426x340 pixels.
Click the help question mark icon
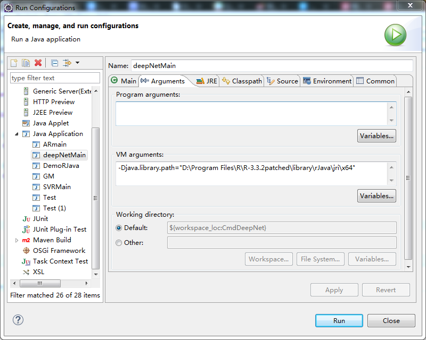coord(18,320)
